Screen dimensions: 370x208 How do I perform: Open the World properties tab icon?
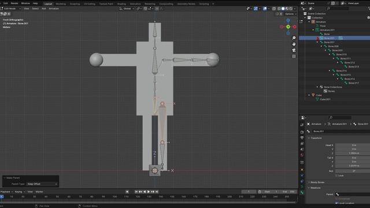tap(302, 155)
